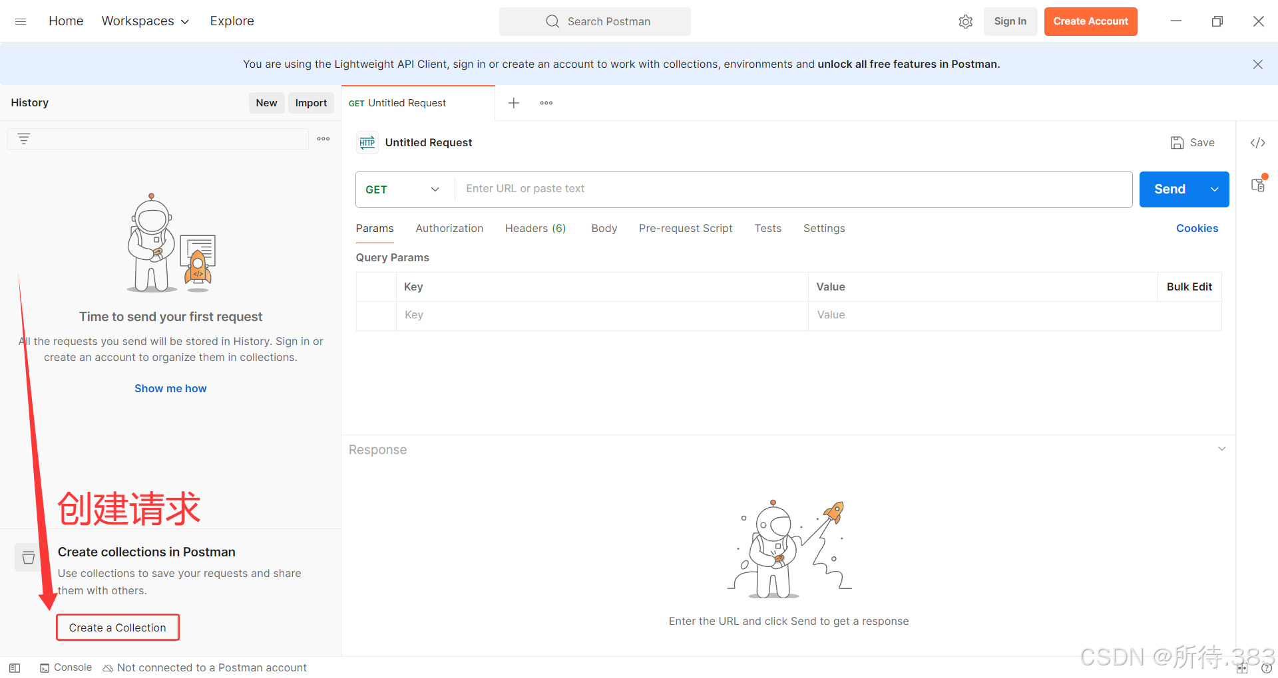Toggle the sidebar layout icon
1278x678 pixels.
point(15,668)
